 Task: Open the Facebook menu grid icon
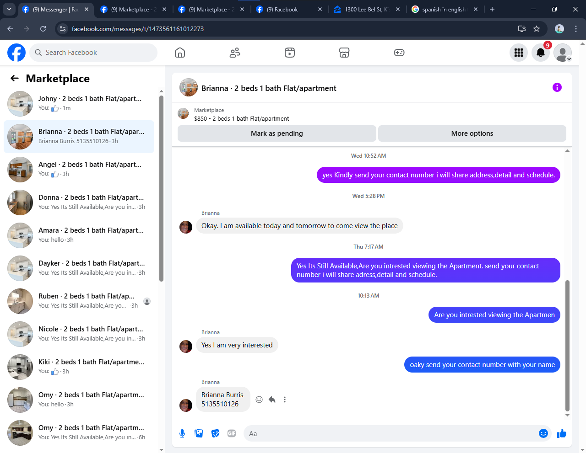tap(519, 53)
